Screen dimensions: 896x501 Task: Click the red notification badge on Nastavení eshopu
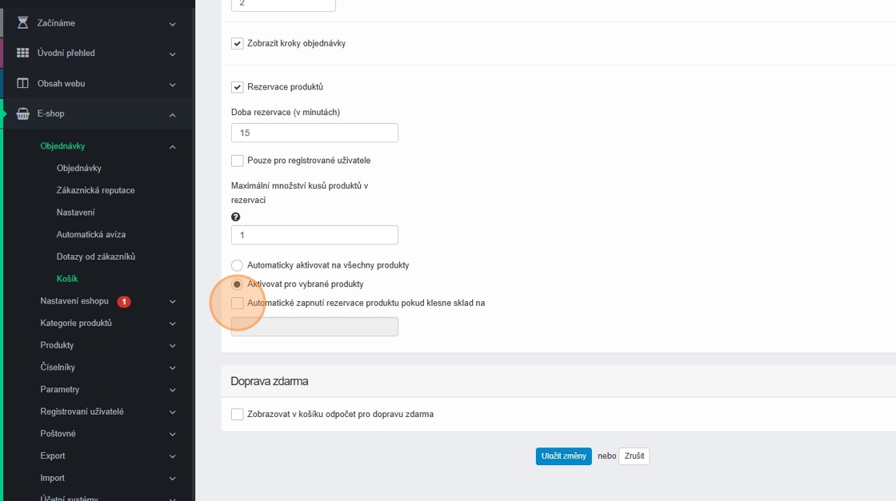coord(124,301)
